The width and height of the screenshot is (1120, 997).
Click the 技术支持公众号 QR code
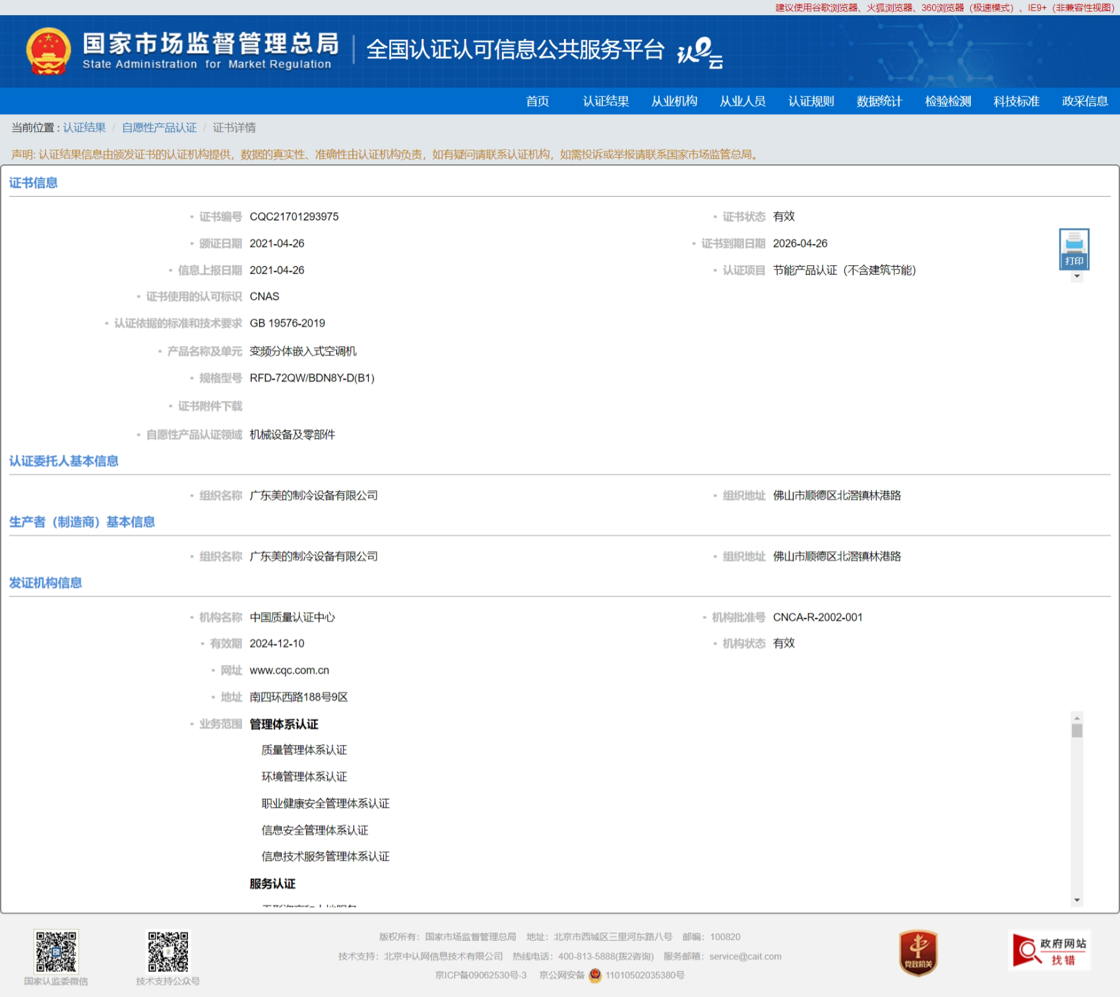168,951
